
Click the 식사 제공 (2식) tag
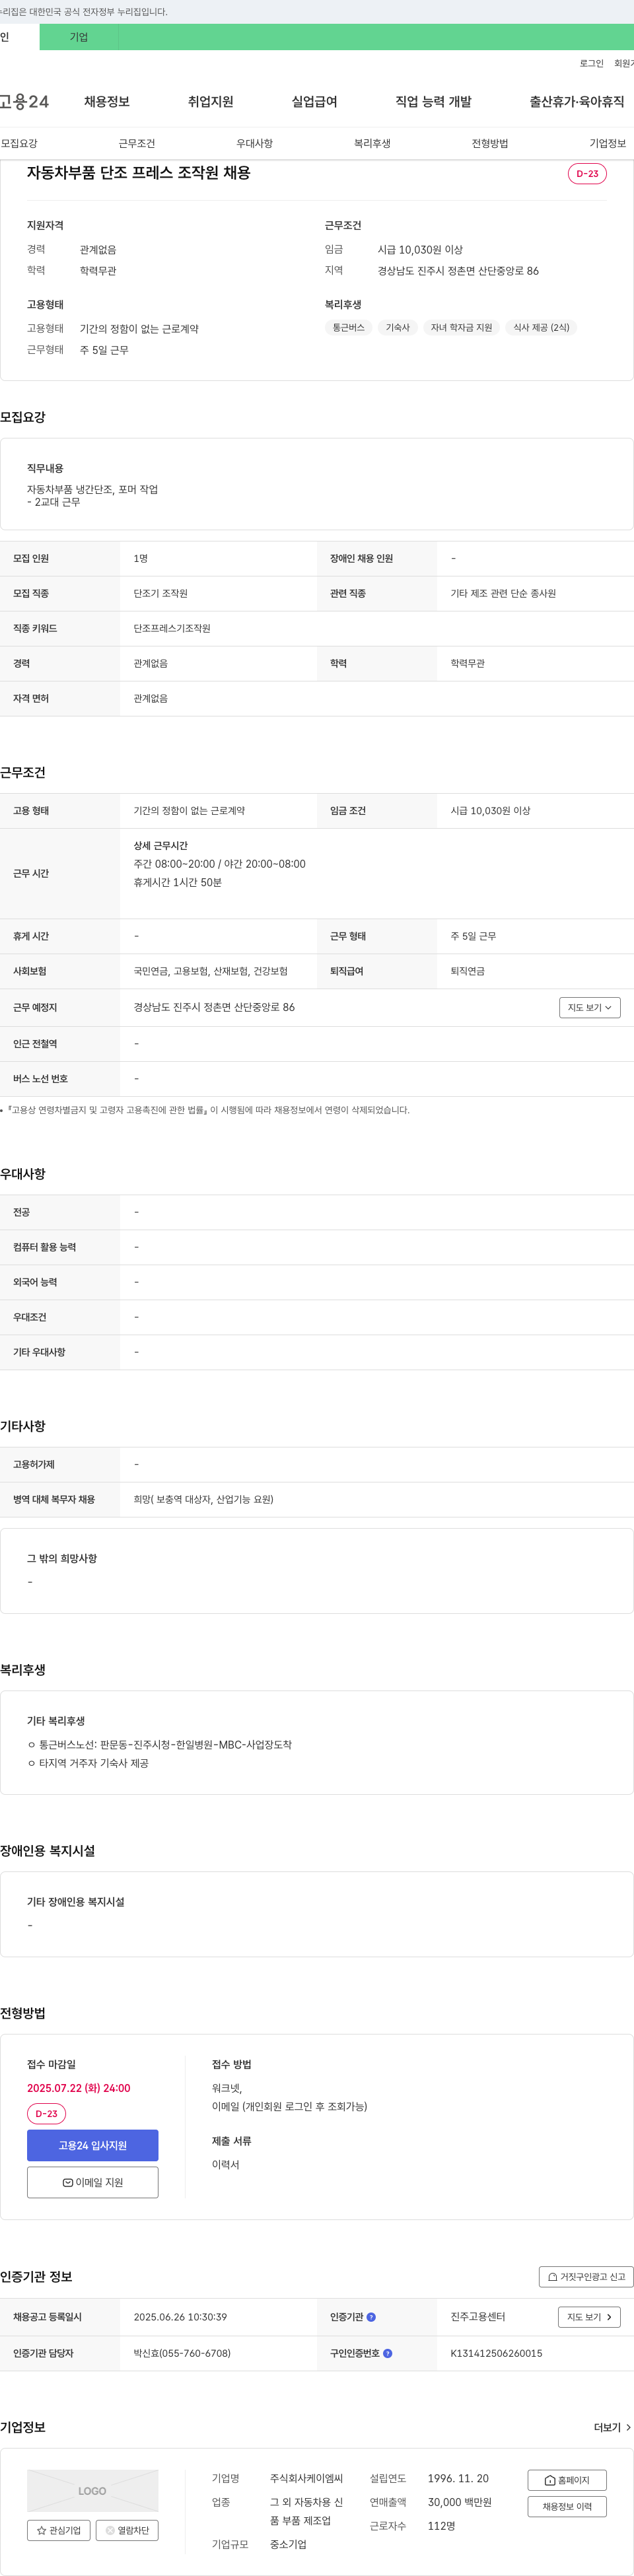tap(541, 327)
